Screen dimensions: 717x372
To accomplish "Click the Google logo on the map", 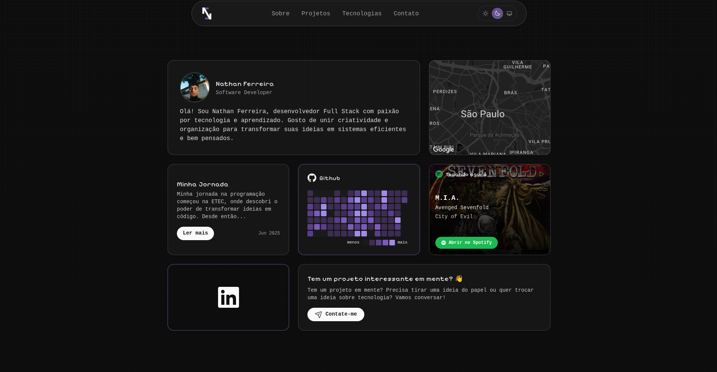I will tap(443, 149).
